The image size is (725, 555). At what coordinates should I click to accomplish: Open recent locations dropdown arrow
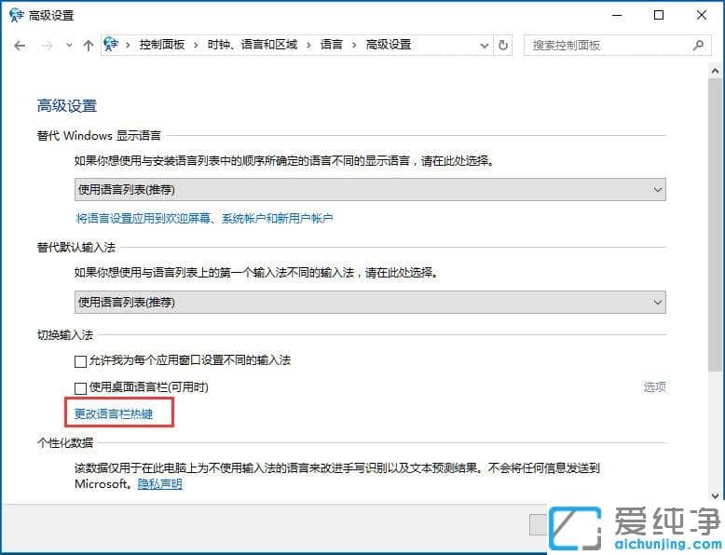[67, 46]
